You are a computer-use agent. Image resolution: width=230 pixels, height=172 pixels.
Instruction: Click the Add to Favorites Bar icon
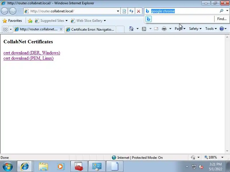coord(30,21)
